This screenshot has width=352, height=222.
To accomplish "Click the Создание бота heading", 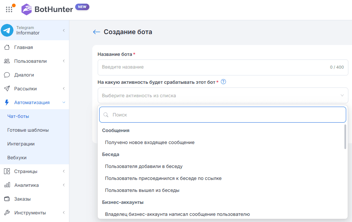I will [128, 32].
